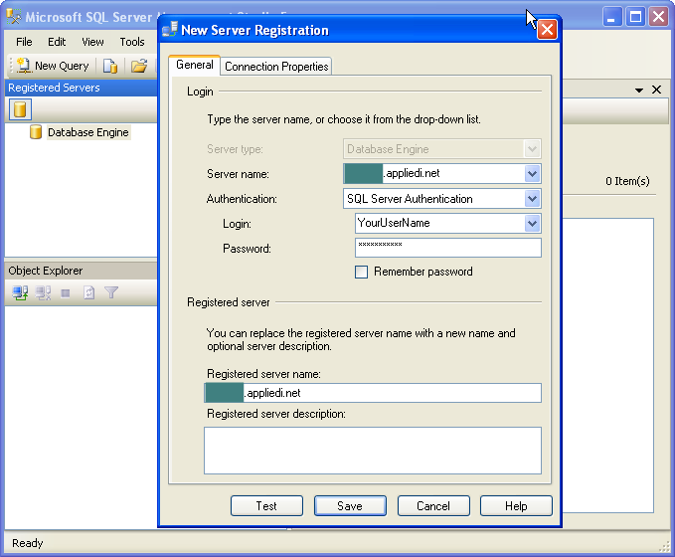Click the '0 Item(s)' text

[627, 181]
